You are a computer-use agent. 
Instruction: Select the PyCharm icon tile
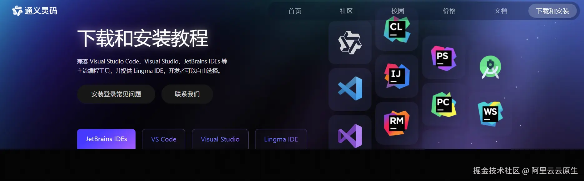click(x=444, y=105)
